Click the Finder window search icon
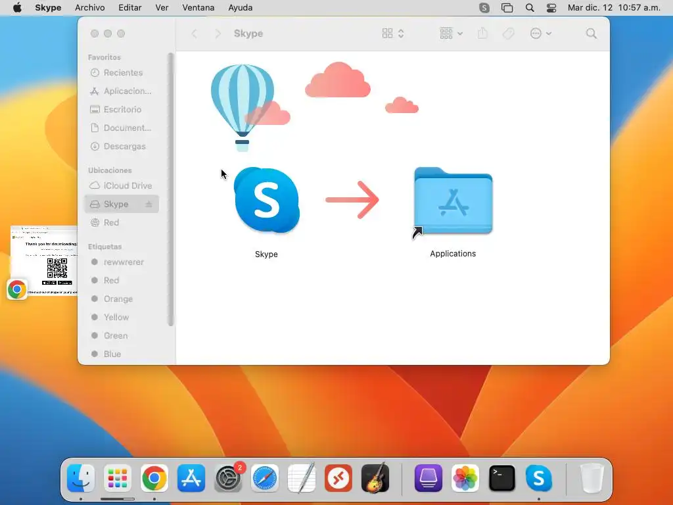This screenshot has height=505, width=673. pyautogui.click(x=592, y=34)
